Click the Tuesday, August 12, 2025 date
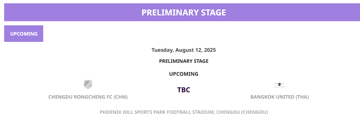Image resolution: width=360 pixels, height=119 pixels. point(184,50)
